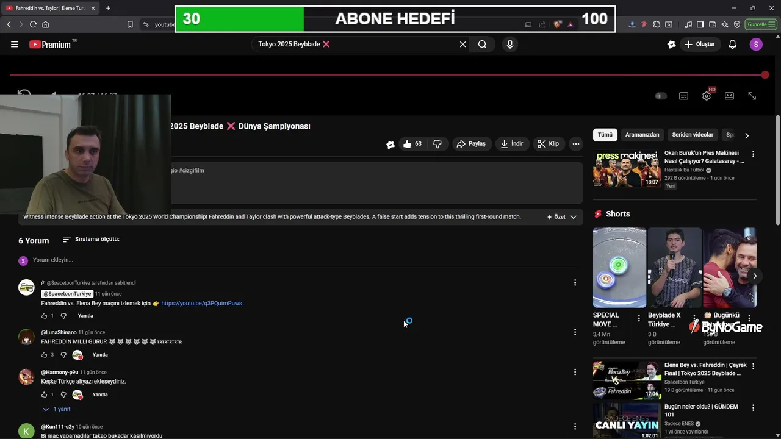Dislike the SpacetoonTurkiye pinned comment

pyautogui.click(x=63, y=316)
